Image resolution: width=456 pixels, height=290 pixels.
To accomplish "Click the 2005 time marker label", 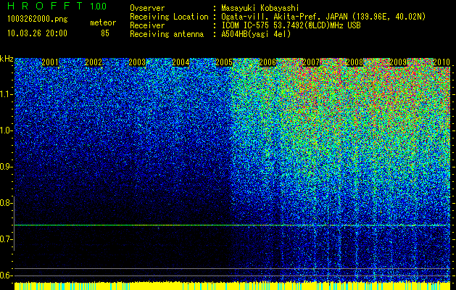I will (x=224, y=62).
